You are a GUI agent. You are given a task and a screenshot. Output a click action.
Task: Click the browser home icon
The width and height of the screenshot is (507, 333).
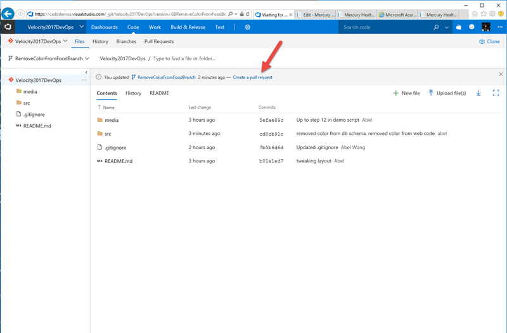coord(475,14)
